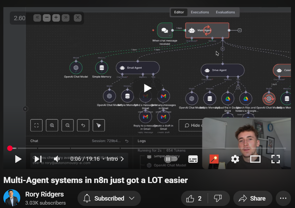Viewport: 295px width, 208px height.
Task: Click the plus connector after Main Agent
Action: [x=239, y=30]
